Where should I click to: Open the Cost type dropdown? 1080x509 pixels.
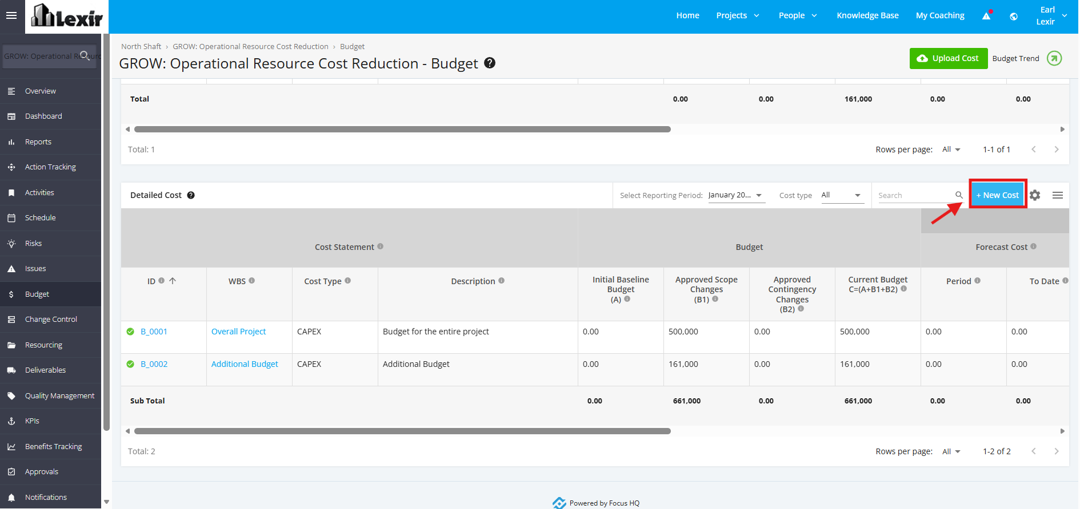pos(842,195)
